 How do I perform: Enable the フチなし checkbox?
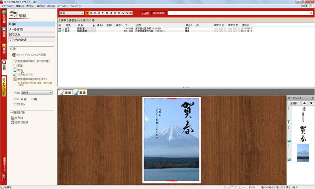(16, 104)
